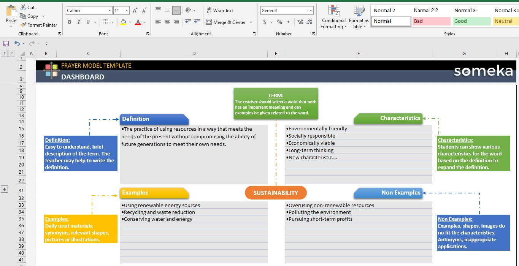Toggle underline formatting
The height and width of the screenshot is (266, 519).
(x=88, y=22)
